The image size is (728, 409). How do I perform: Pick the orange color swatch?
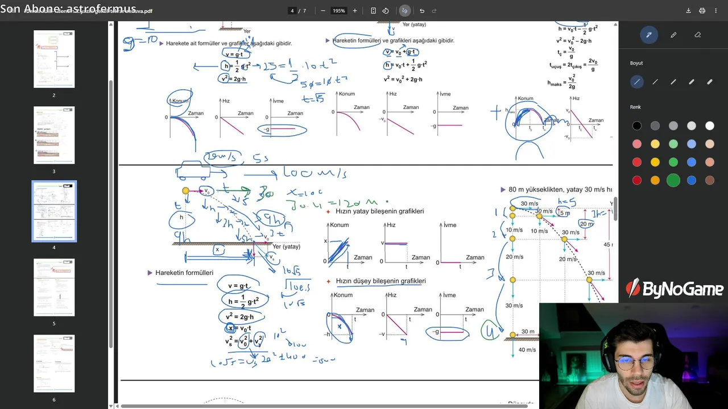[655, 181]
